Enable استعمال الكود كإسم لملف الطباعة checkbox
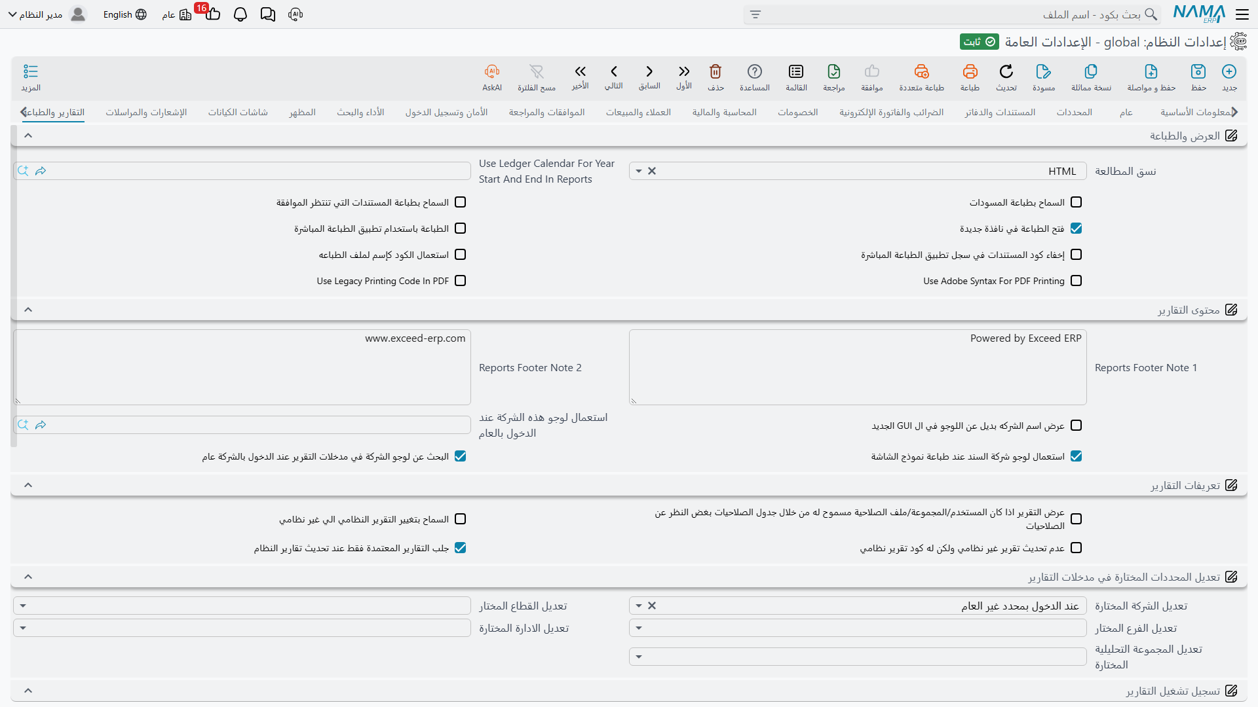Image resolution: width=1258 pixels, height=707 pixels. pos(461,255)
